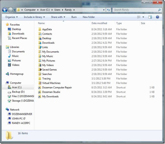Select the Contacts folder

(x=47, y=34)
